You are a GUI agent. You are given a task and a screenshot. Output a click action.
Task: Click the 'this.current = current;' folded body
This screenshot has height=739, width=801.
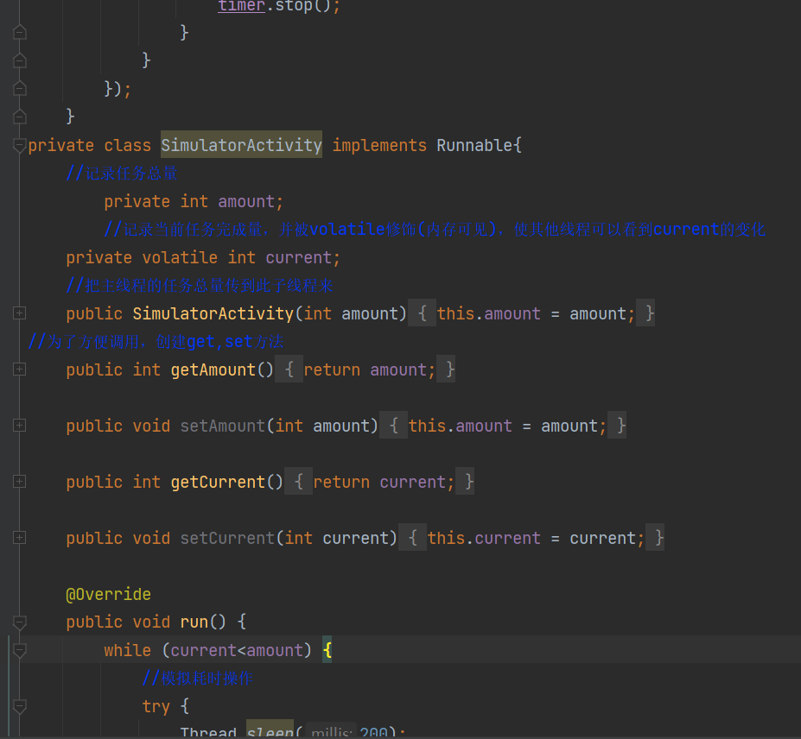pyautogui.click(x=536, y=538)
